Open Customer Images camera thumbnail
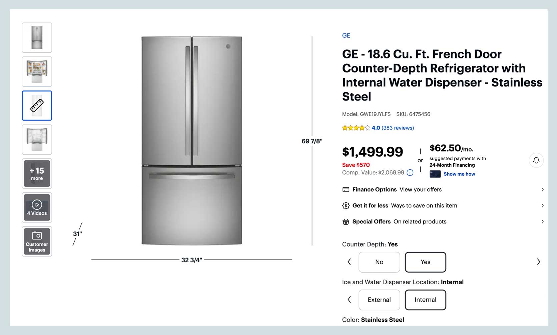Image resolution: width=557 pixels, height=335 pixels. click(x=37, y=241)
